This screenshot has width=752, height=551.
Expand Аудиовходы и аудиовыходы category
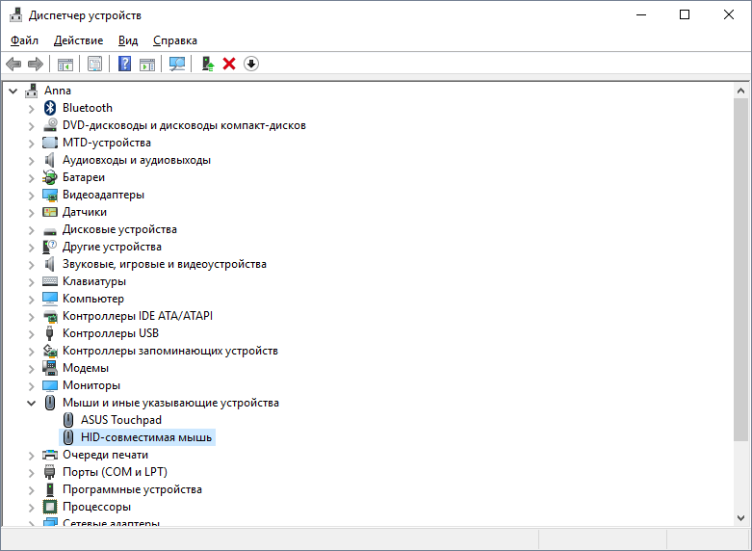point(32,160)
